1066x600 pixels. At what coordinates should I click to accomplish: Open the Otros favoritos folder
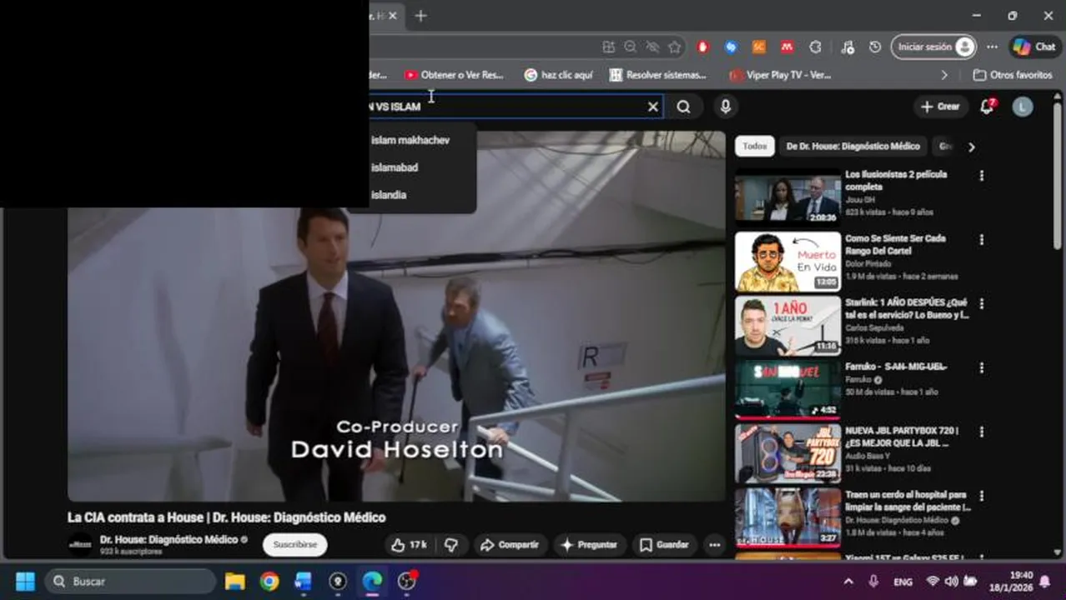click(x=1013, y=75)
